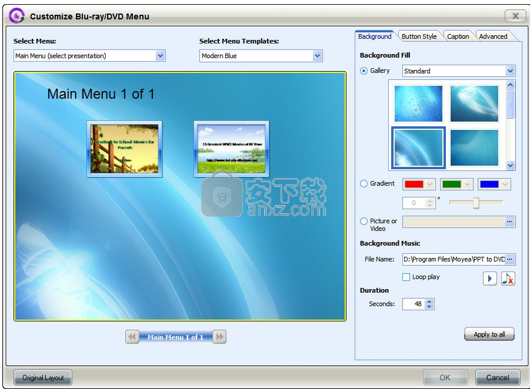Open the blue gradient color dropdown
Image resolution: width=530 pixels, height=389 pixels.
pyautogui.click(x=505, y=184)
